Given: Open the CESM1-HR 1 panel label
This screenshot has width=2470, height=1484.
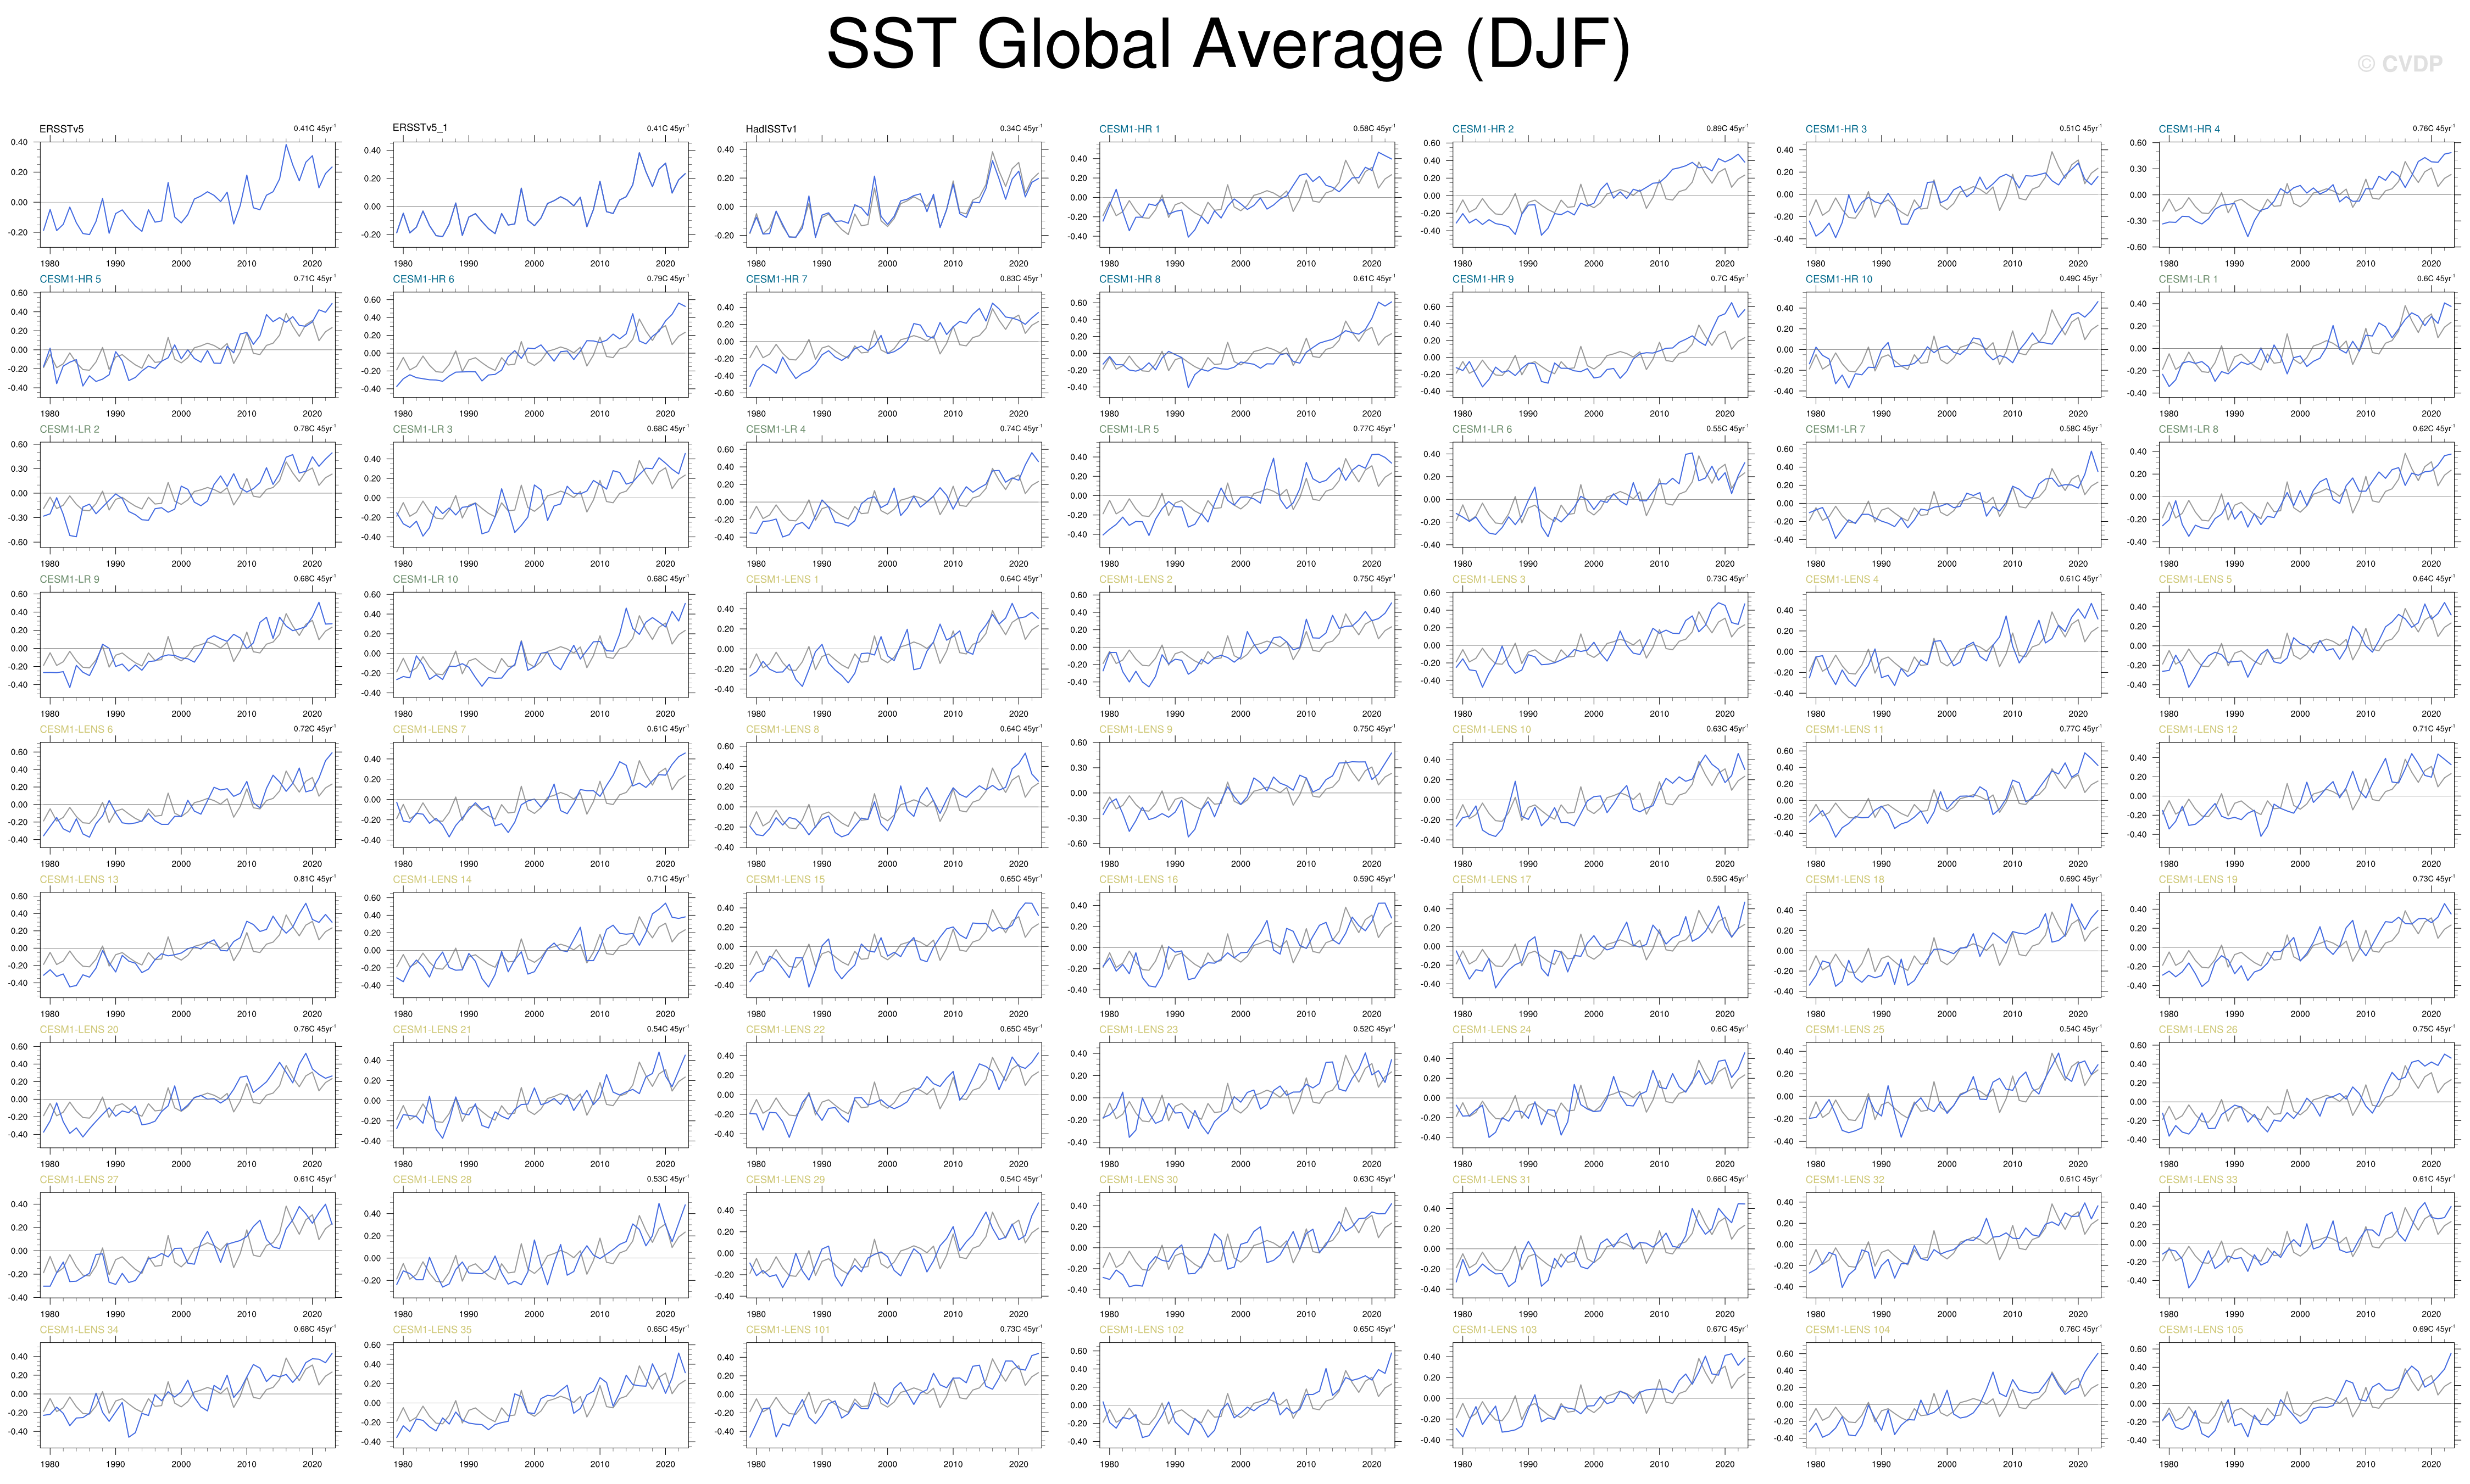Looking at the screenshot, I should point(1129,129).
